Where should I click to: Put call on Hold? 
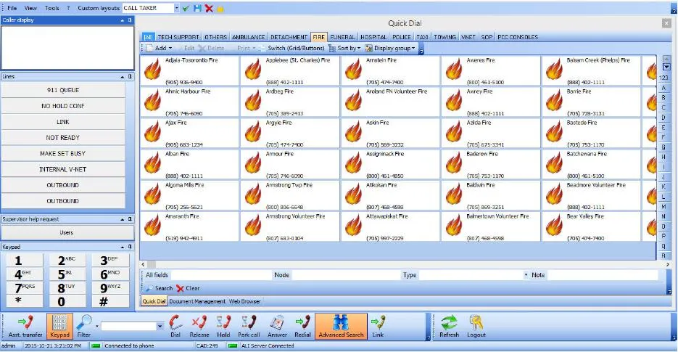[x=223, y=326]
